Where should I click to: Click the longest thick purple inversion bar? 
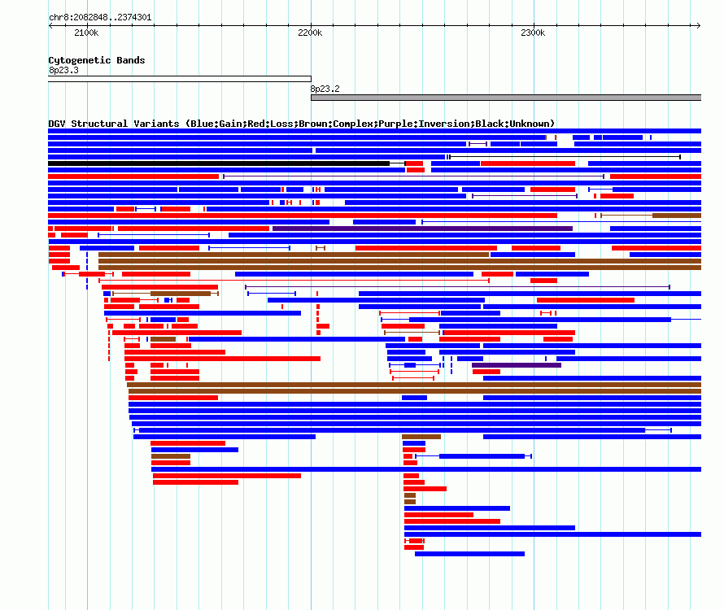click(x=422, y=229)
